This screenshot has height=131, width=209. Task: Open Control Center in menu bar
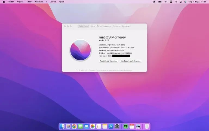(181, 2)
